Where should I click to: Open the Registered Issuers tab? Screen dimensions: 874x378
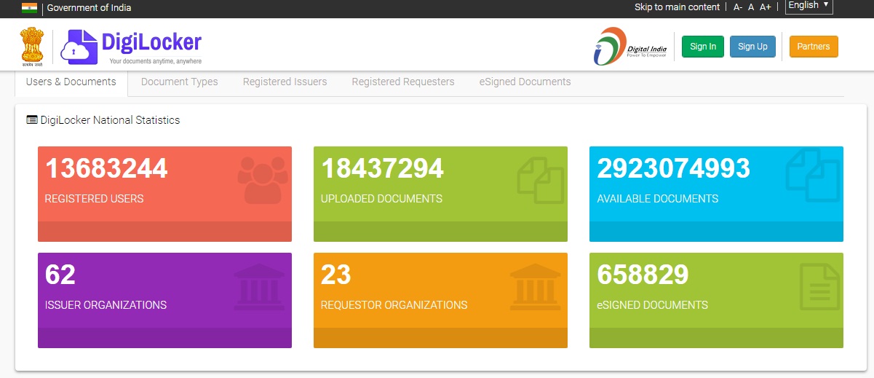(x=285, y=82)
